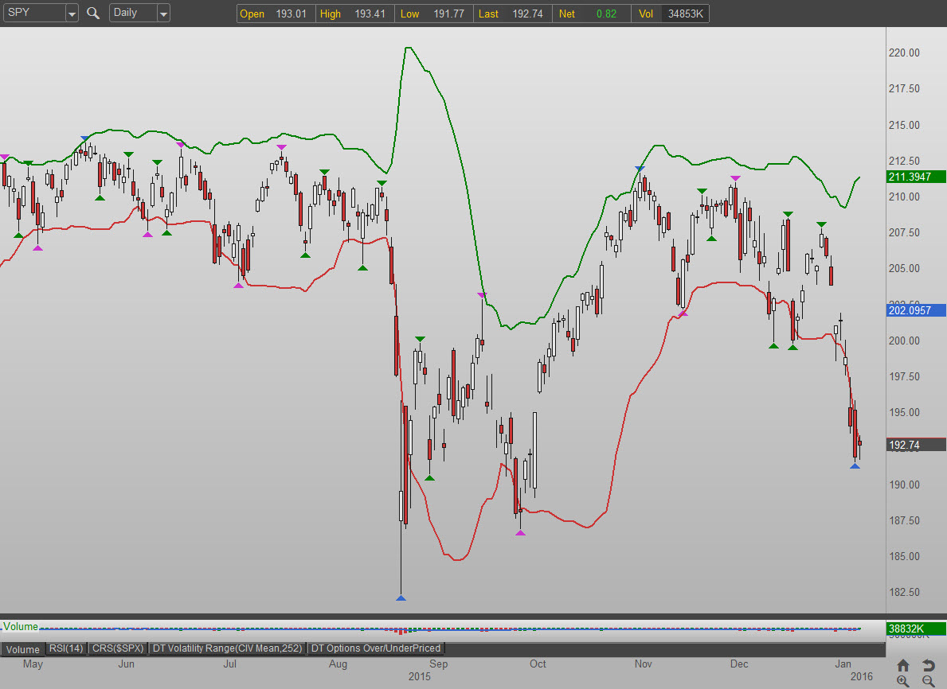This screenshot has width=947, height=689.
Task: Click the 2016 year label on time axis
Action: [x=862, y=676]
